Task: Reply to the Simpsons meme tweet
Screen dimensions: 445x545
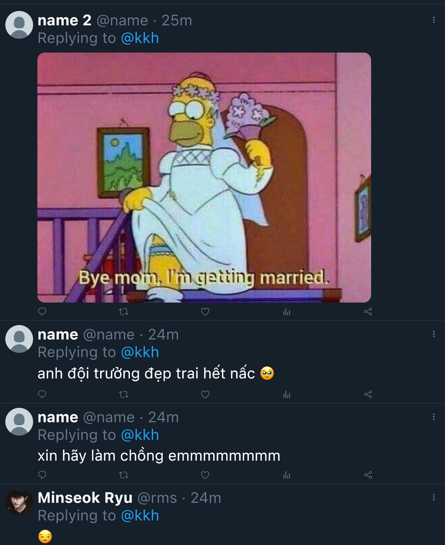Action: [42, 312]
